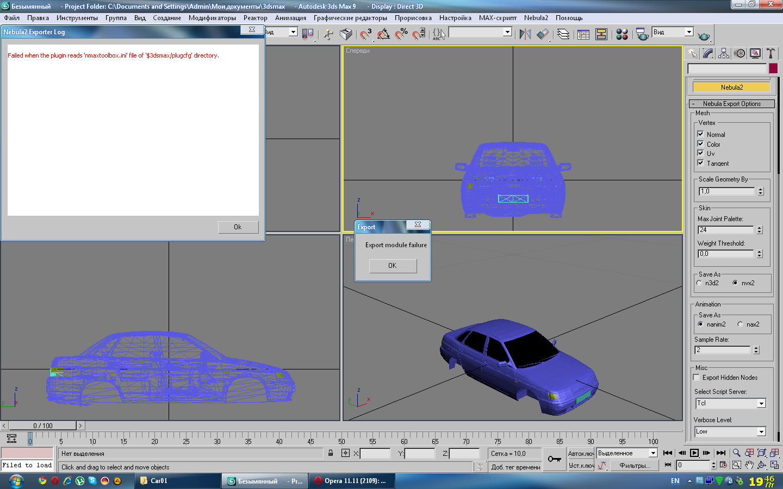Screen dimensions: 783x489
Task: Collapse the Nebula Export Options rollout
Action: 732,104
